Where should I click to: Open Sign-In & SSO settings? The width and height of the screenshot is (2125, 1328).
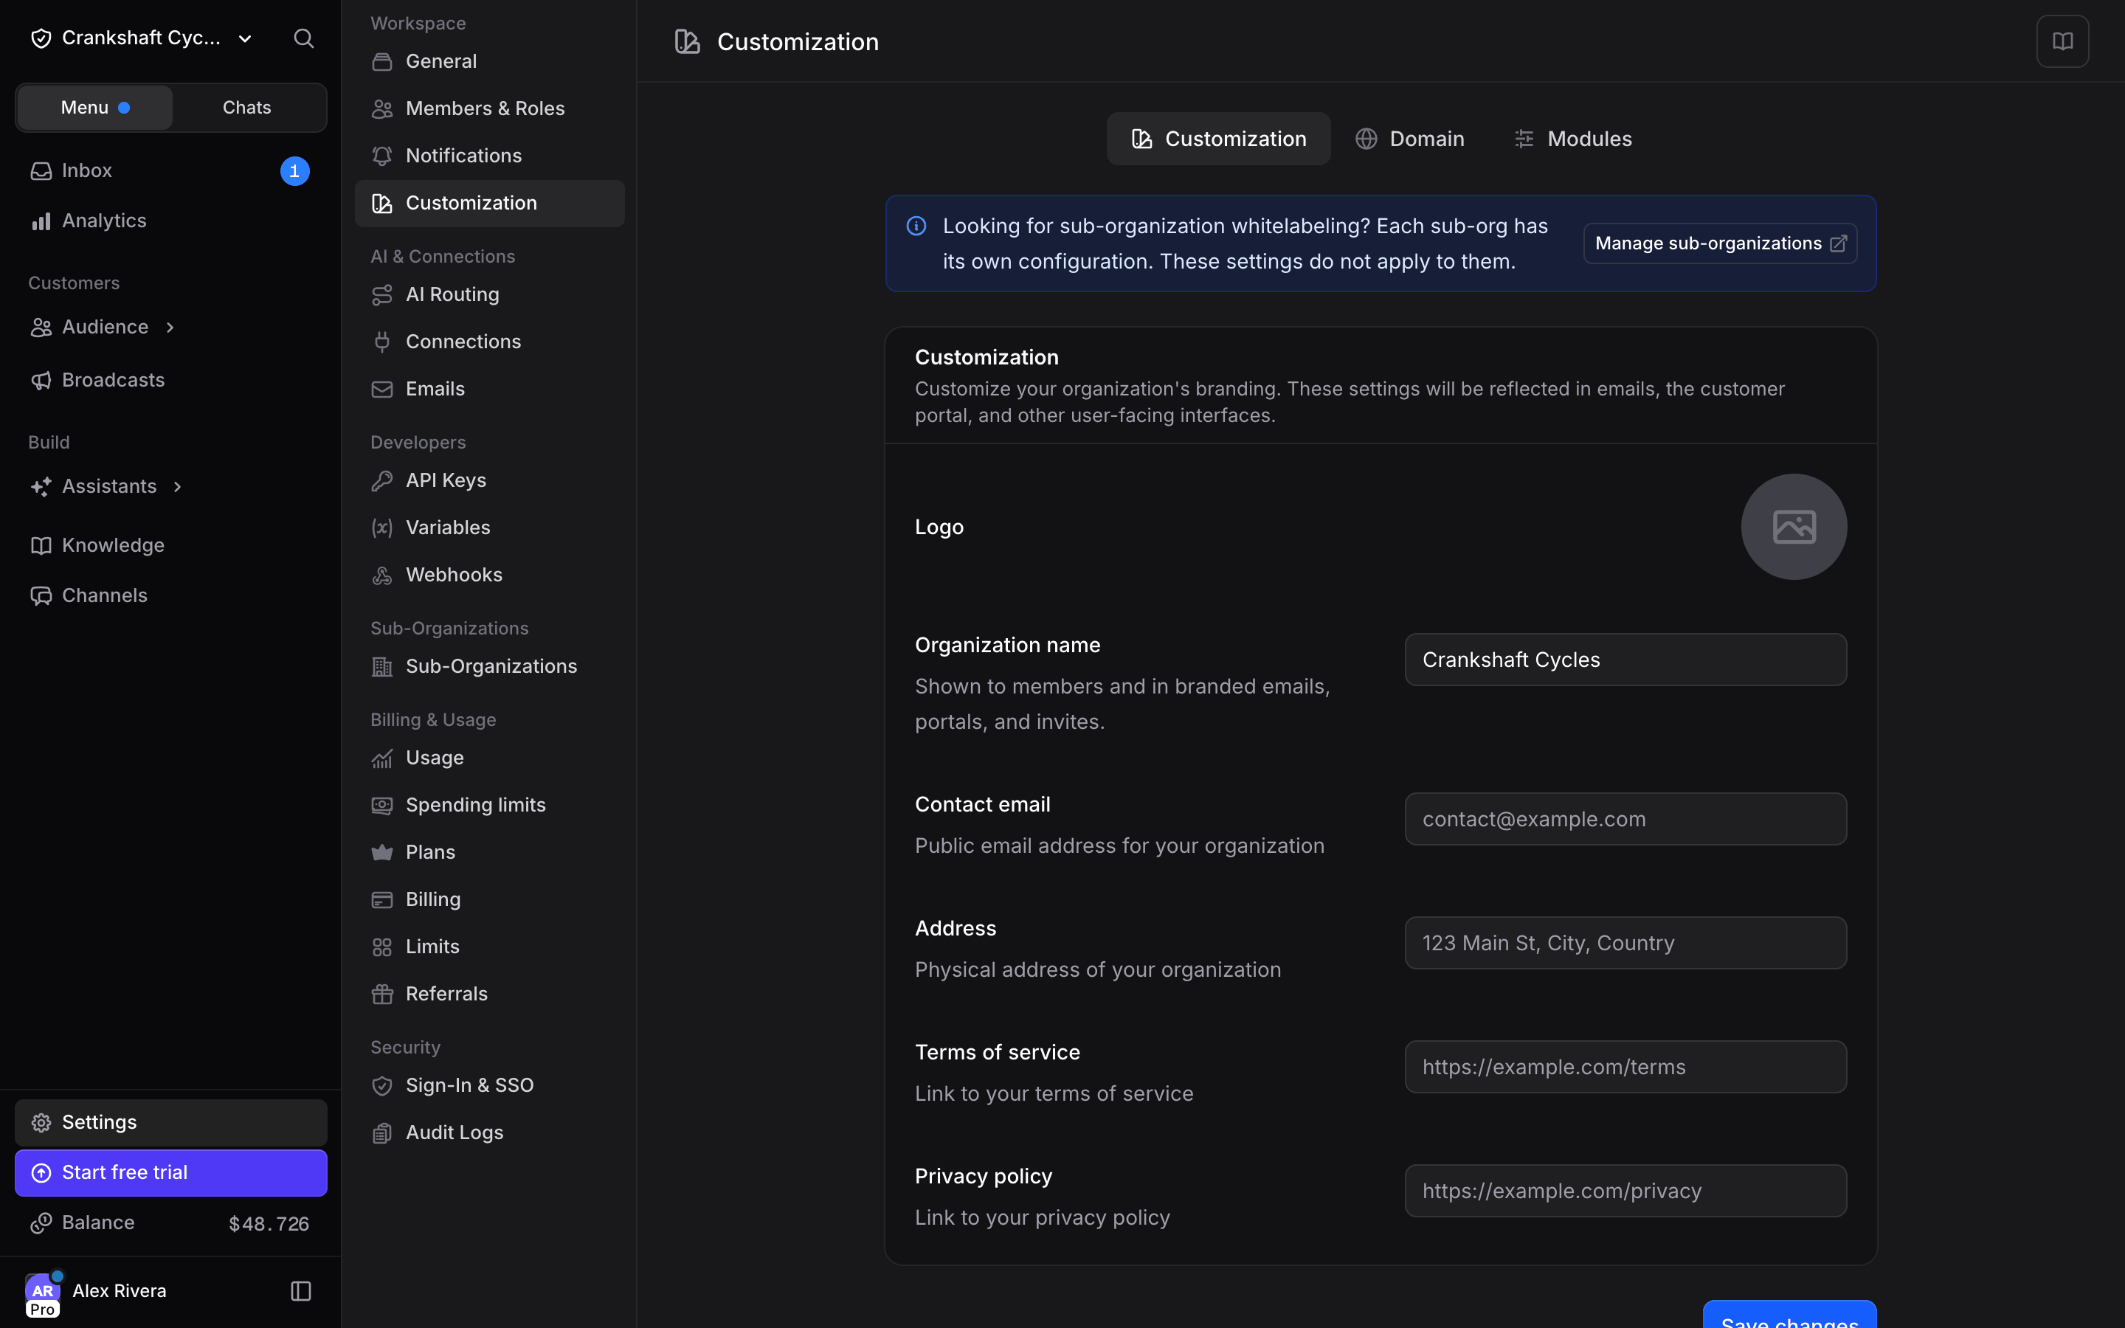(x=489, y=1085)
